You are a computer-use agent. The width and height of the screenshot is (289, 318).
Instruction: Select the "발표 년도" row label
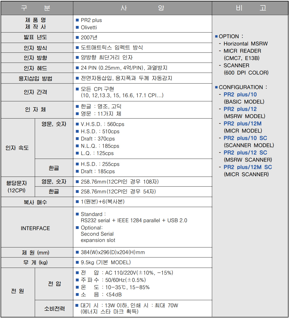[x=35, y=38]
